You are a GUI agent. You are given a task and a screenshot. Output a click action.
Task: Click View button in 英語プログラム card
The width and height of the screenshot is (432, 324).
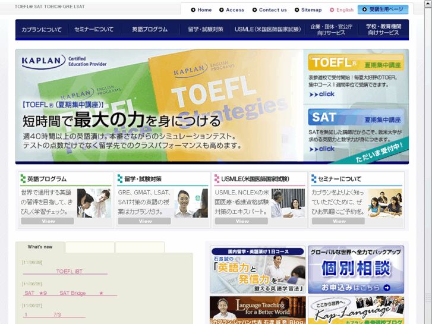click(48, 221)
